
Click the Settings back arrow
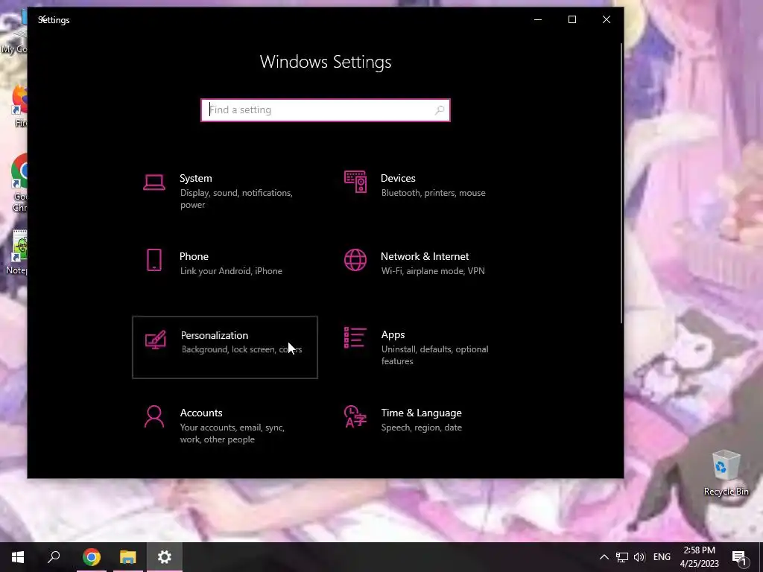42,19
